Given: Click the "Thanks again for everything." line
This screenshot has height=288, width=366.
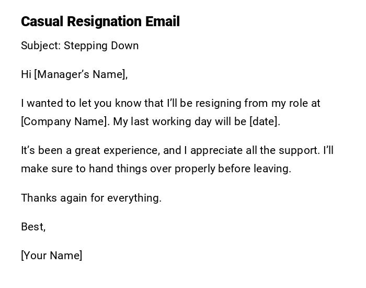Looking at the screenshot, I should click(91, 198).
